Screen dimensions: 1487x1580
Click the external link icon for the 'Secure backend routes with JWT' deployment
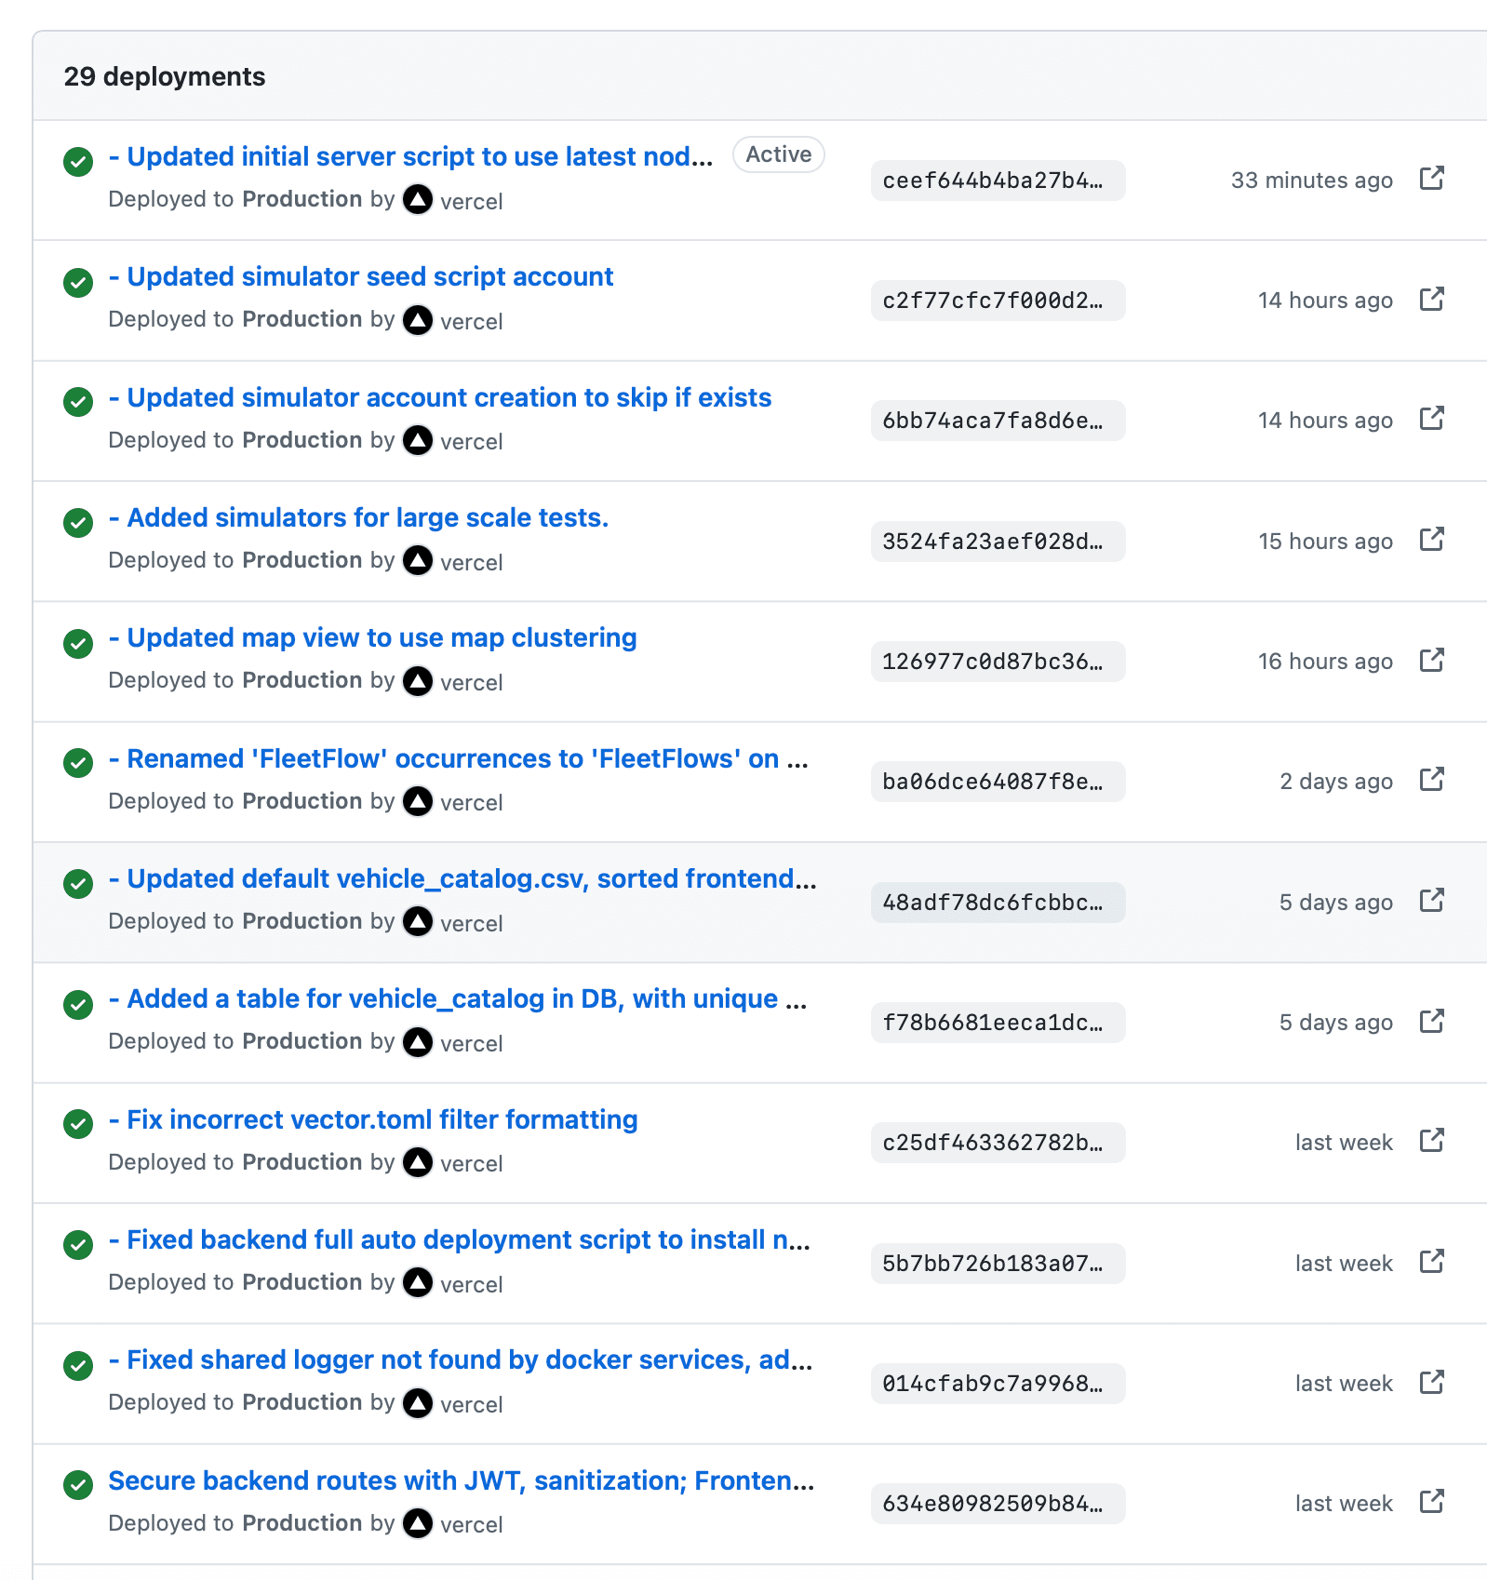click(1432, 1502)
